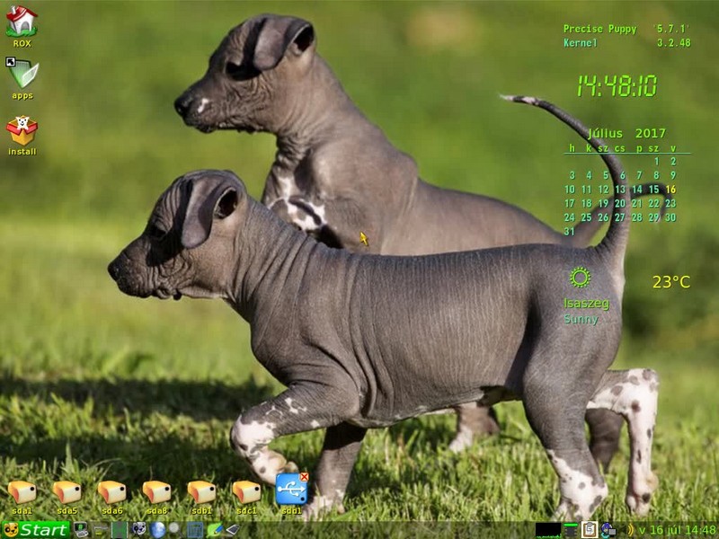Click the volume speaker tray icon

click(629, 530)
